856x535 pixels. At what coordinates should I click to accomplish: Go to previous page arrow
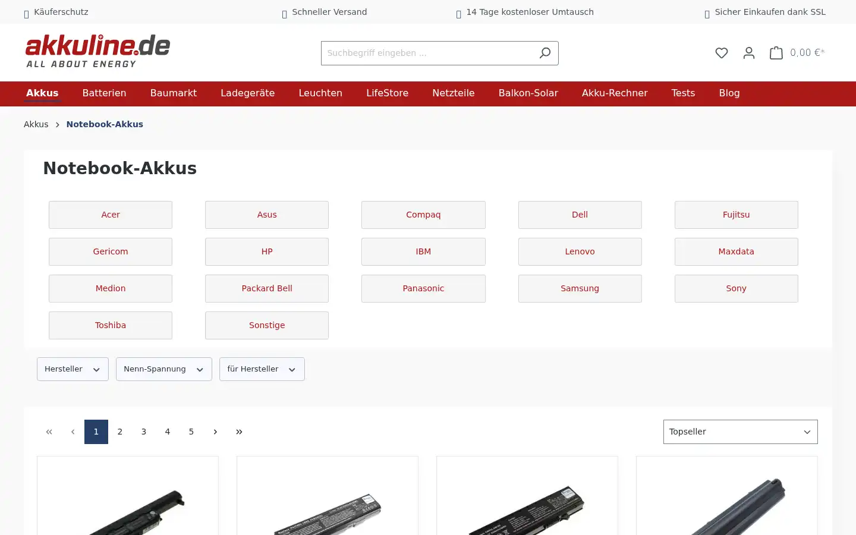73,432
